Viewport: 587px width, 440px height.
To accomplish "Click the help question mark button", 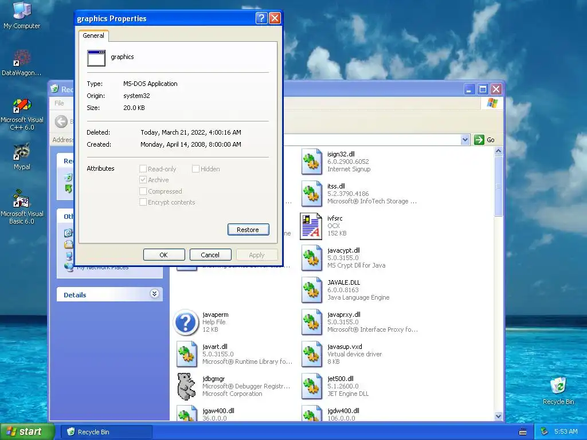I will click(261, 18).
